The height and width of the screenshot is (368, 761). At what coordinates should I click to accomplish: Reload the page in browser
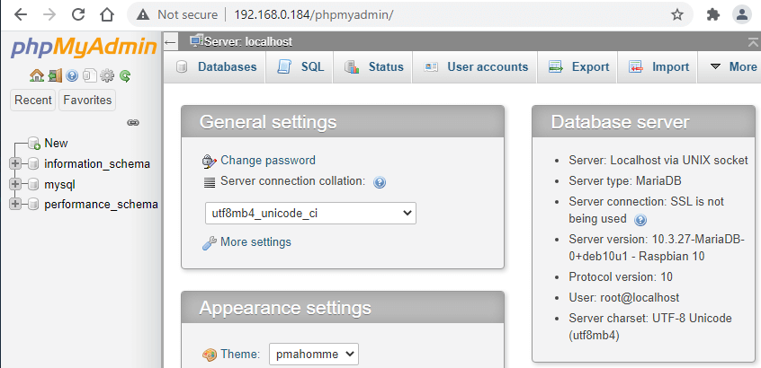[x=78, y=14]
